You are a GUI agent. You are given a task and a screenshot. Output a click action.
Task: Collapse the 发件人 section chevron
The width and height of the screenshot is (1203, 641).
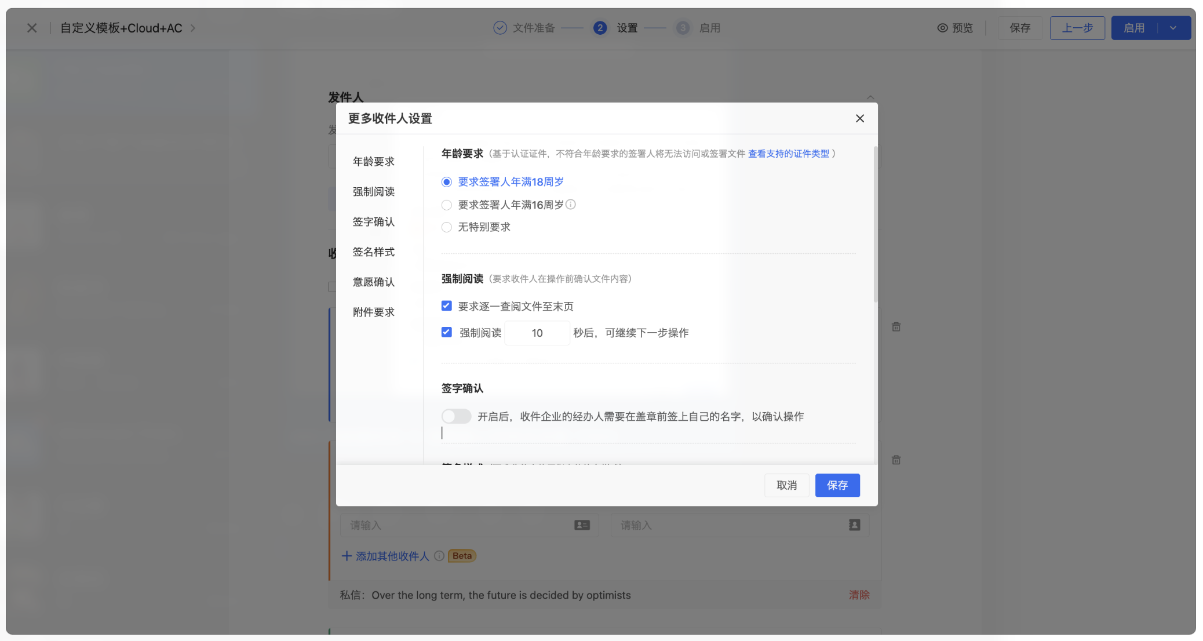click(x=870, y=97)
